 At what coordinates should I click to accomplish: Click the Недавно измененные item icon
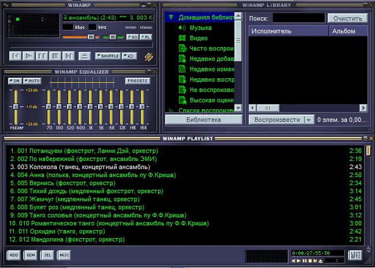tap(182, 69)
